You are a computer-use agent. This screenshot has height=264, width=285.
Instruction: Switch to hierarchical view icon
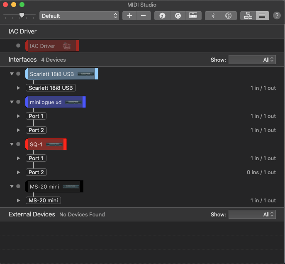(x=248, y=16)
